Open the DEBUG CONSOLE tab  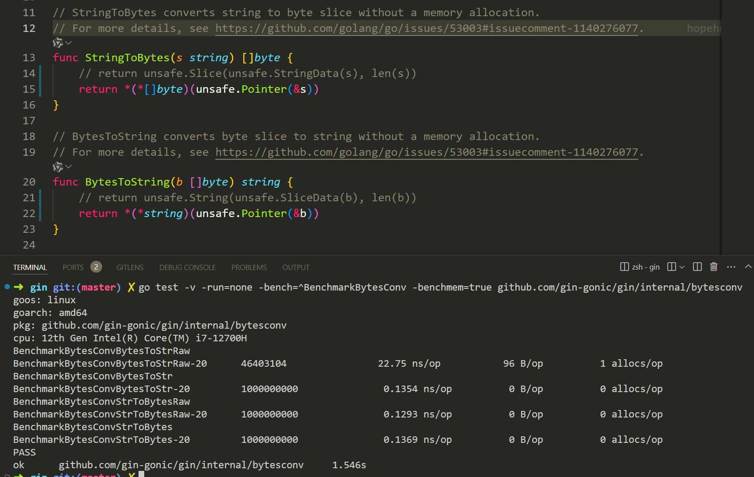tap(187, 267)
